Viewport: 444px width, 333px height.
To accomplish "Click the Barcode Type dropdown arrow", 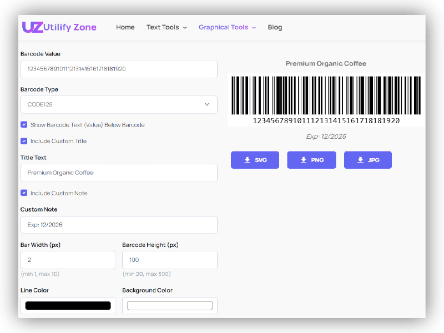I will [208, 104].
